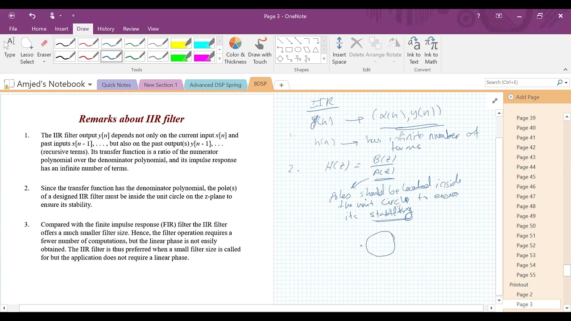Screen dimensions: 571x321
Task: Open the Help question mark
Action: pos(479,16)
